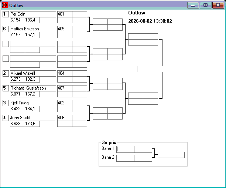Select the Per Edin name field

coord(33,14)
